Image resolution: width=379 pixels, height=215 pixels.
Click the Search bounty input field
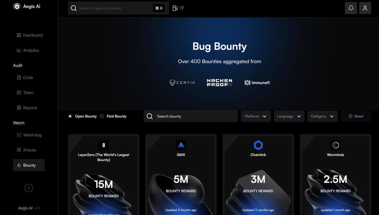191,116
